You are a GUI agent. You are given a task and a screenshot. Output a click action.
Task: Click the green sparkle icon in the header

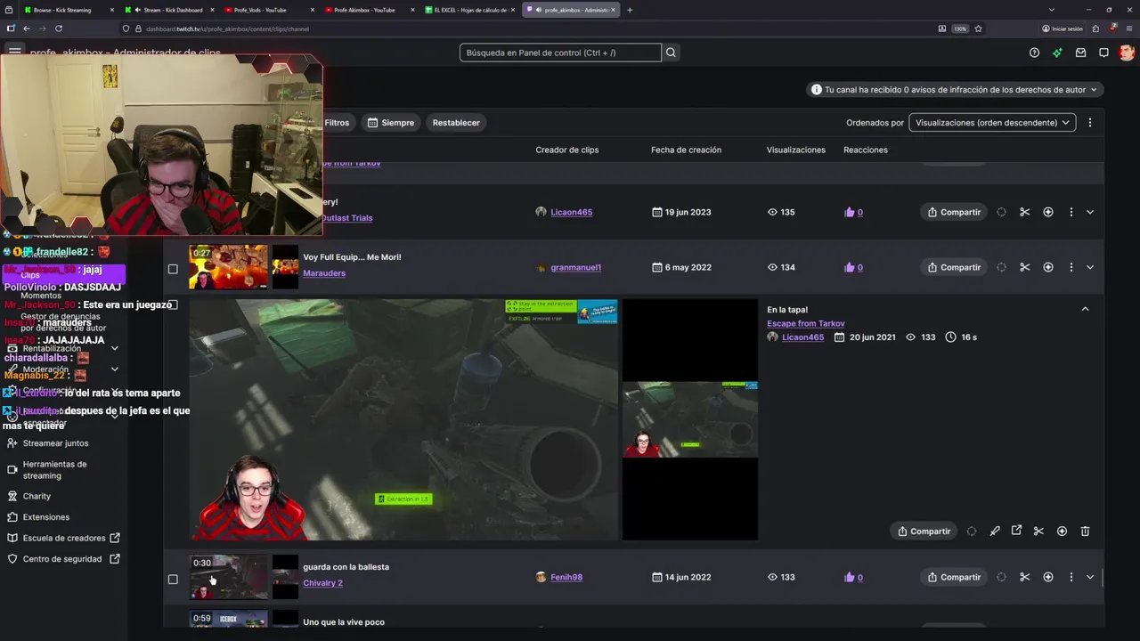click(1057, 53)
